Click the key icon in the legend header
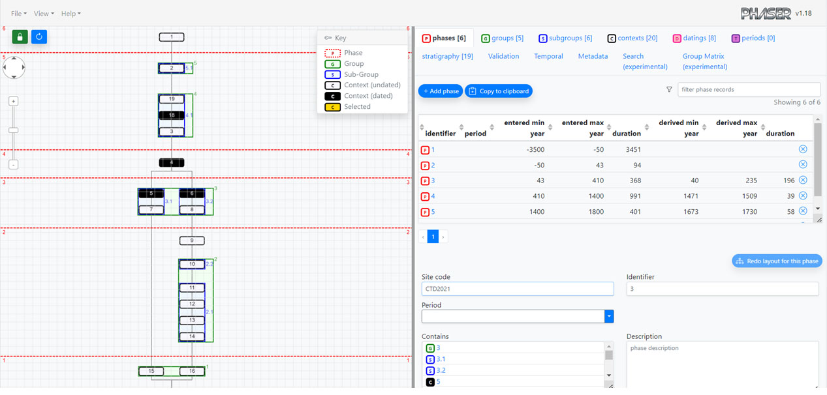 coord(328,38)
